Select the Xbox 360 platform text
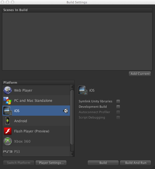 pyautogui.click(x=22, y=141)
